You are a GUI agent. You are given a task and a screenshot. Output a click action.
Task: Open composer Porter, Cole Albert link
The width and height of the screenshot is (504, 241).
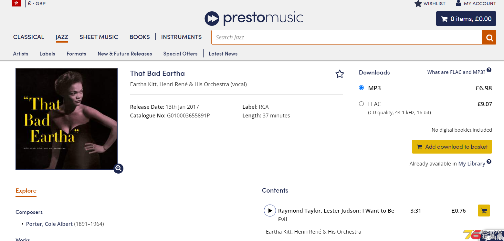[x=49, y=224]
